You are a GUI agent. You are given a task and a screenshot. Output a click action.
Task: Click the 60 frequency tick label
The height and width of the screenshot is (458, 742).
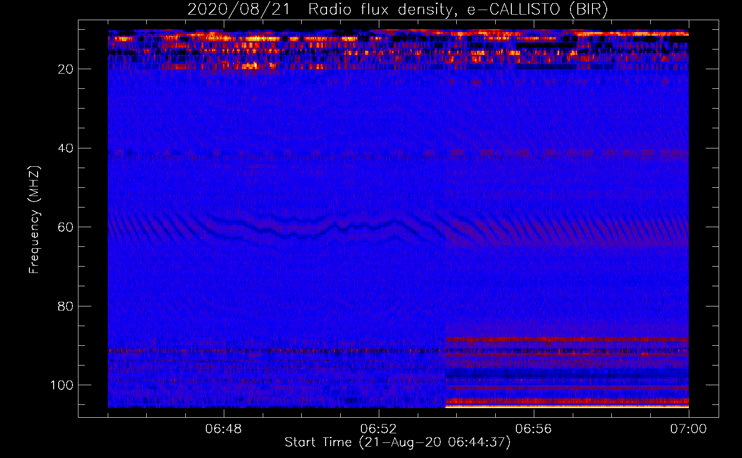pos(66,227)
